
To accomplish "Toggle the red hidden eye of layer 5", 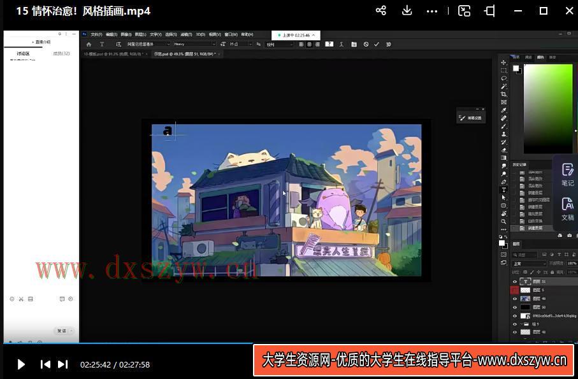I will (515, 290).
